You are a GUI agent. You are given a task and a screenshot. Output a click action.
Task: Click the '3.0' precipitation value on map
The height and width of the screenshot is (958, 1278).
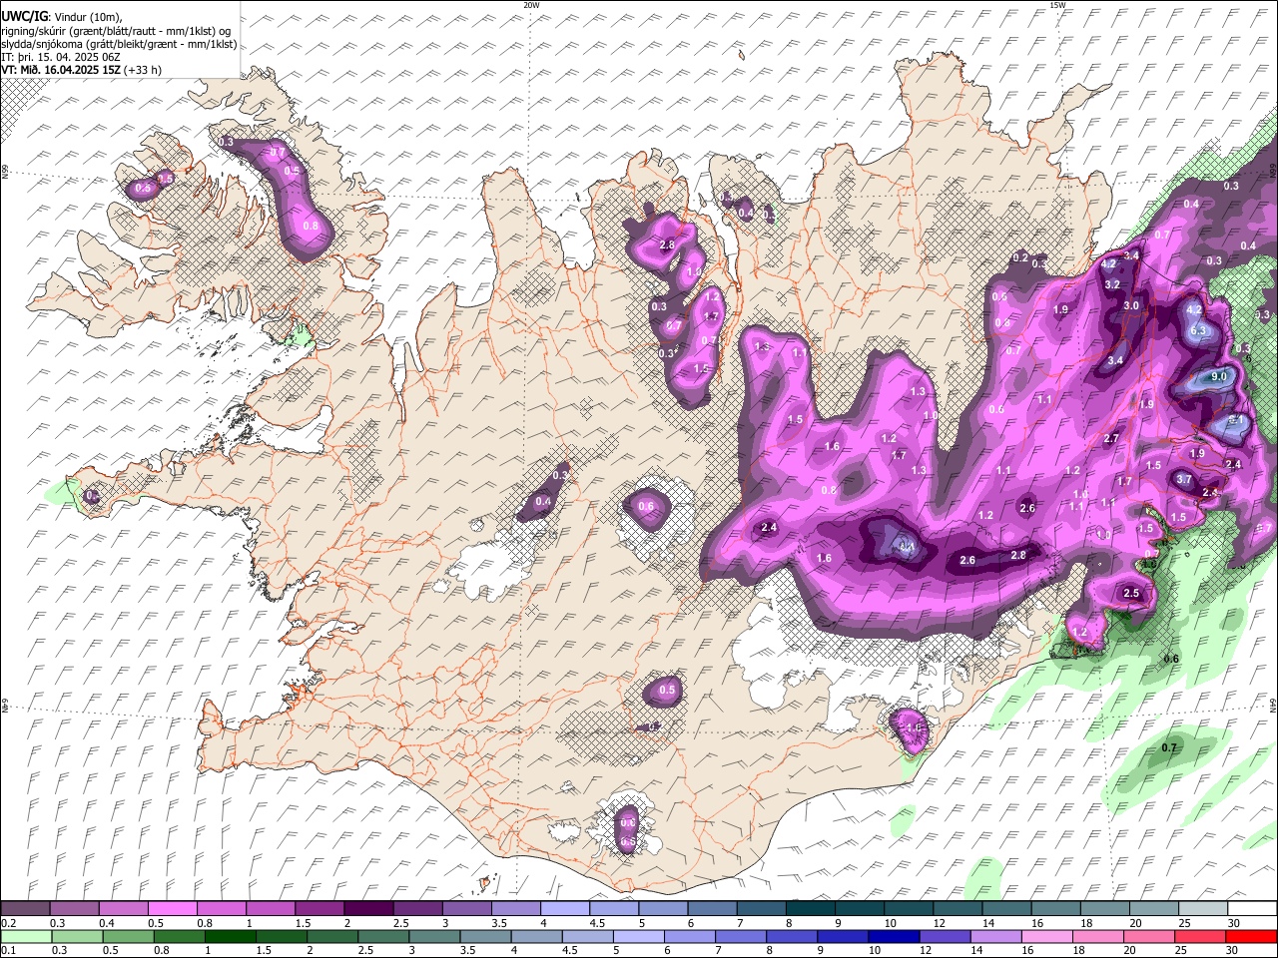pos(1131,305)
